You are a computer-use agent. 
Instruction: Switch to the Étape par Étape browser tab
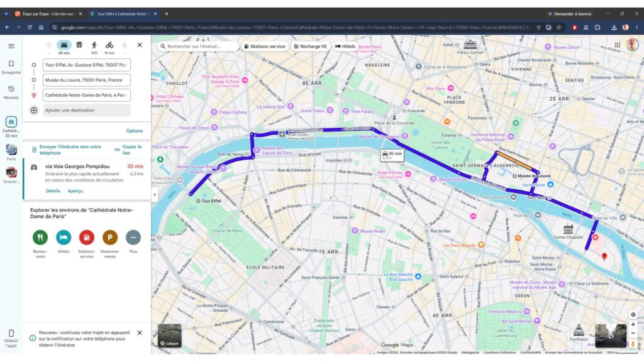coord(48,14)
